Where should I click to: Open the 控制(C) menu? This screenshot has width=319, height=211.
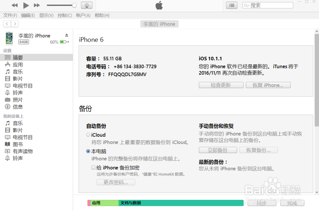pyautogui.click(x=65, y=15)
